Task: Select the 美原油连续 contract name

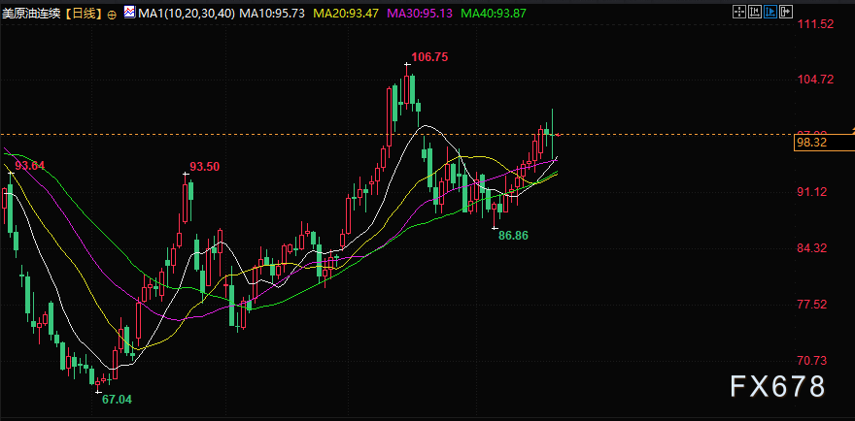Action: 30,14
